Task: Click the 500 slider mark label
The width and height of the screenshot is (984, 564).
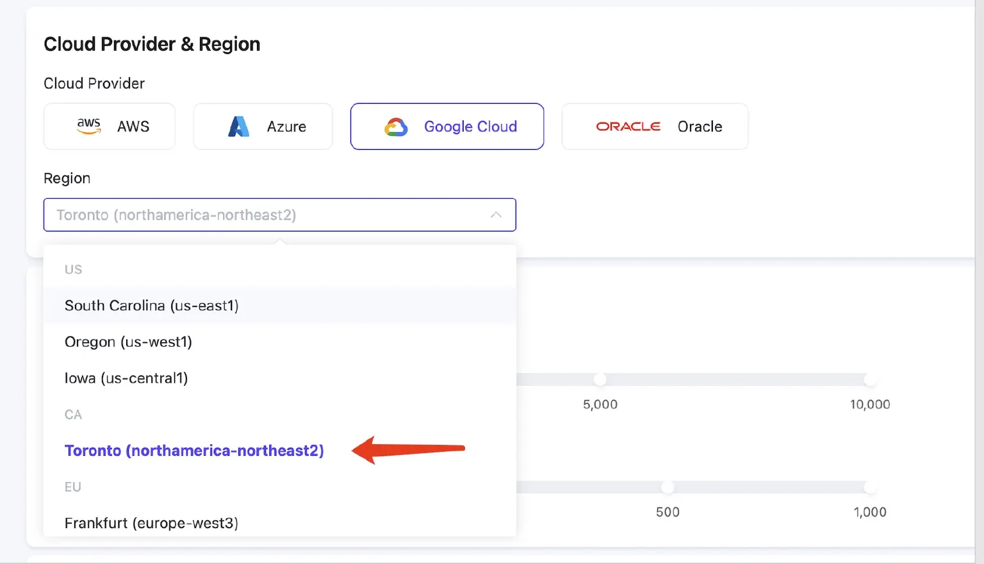Action: pos(668,512)
